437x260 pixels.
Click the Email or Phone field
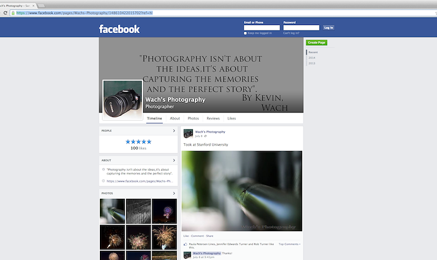point(262,27)
